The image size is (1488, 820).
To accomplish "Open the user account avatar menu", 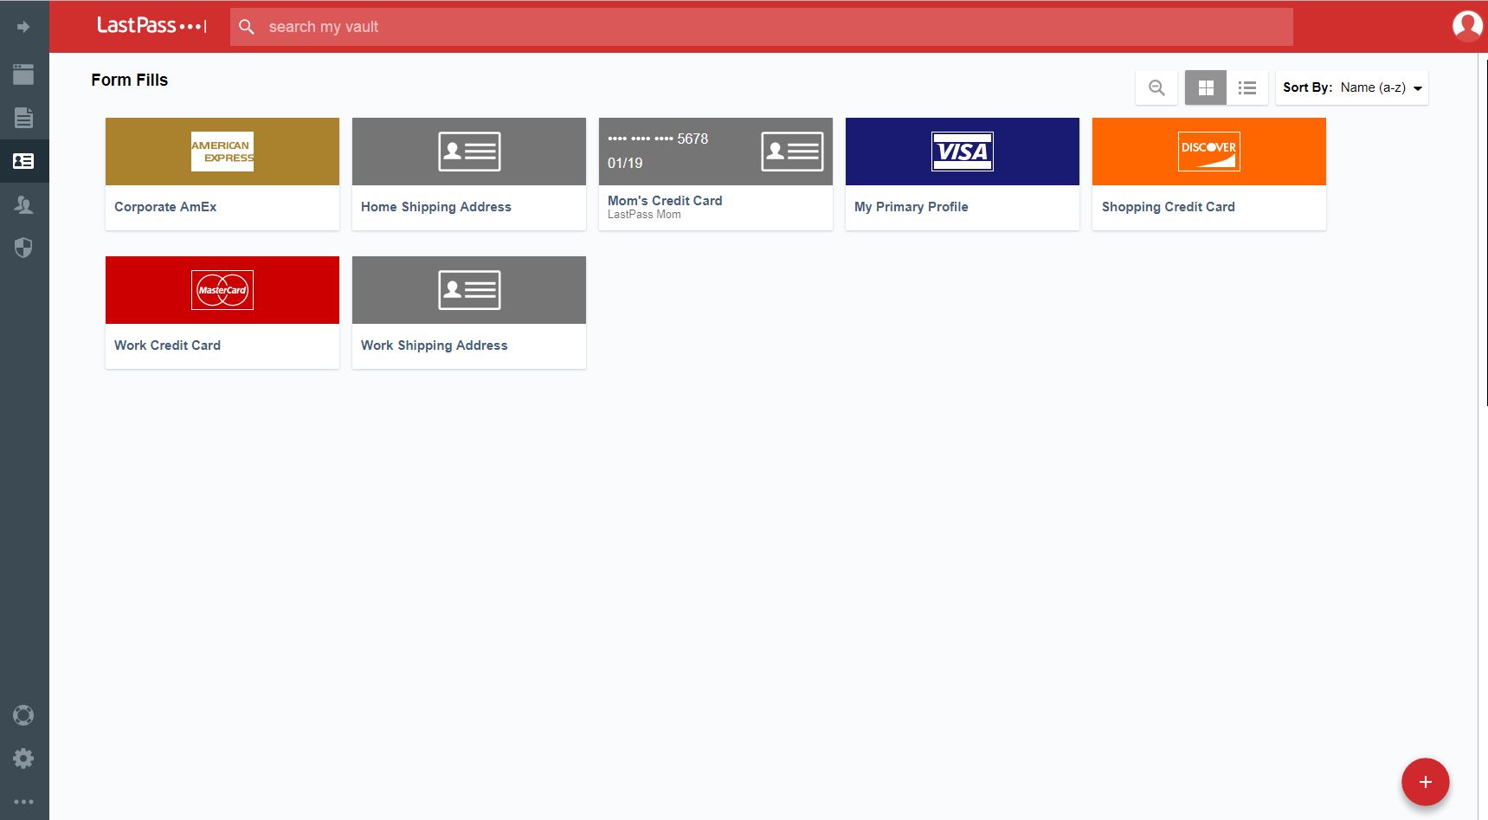I will [1467, 26].
